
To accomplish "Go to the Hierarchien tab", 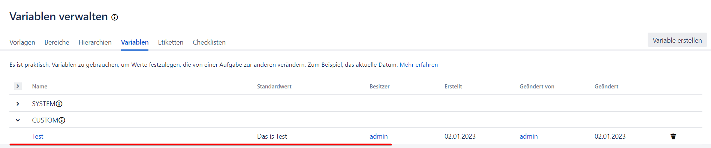I will (x=95, y=42).
